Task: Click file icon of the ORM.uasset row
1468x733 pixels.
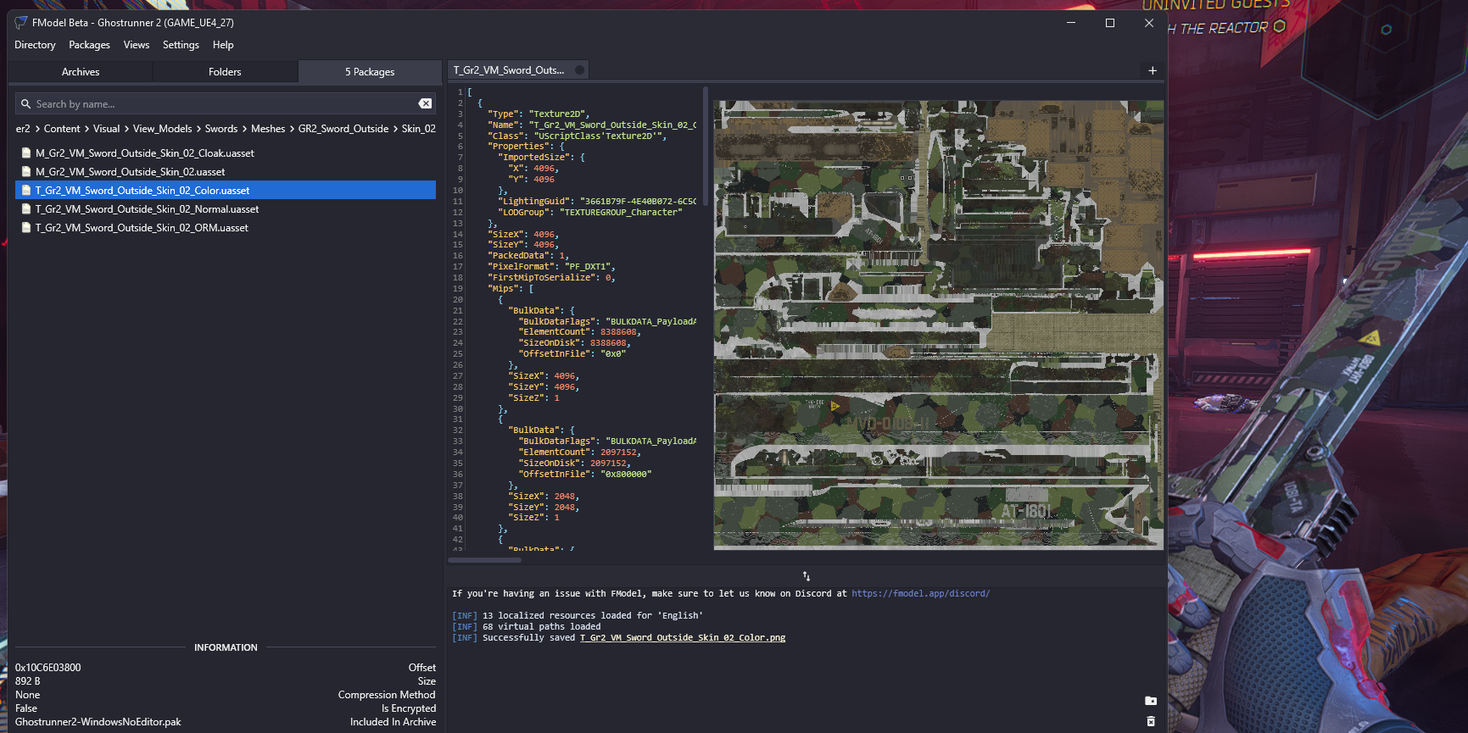Action: [26, 228]
